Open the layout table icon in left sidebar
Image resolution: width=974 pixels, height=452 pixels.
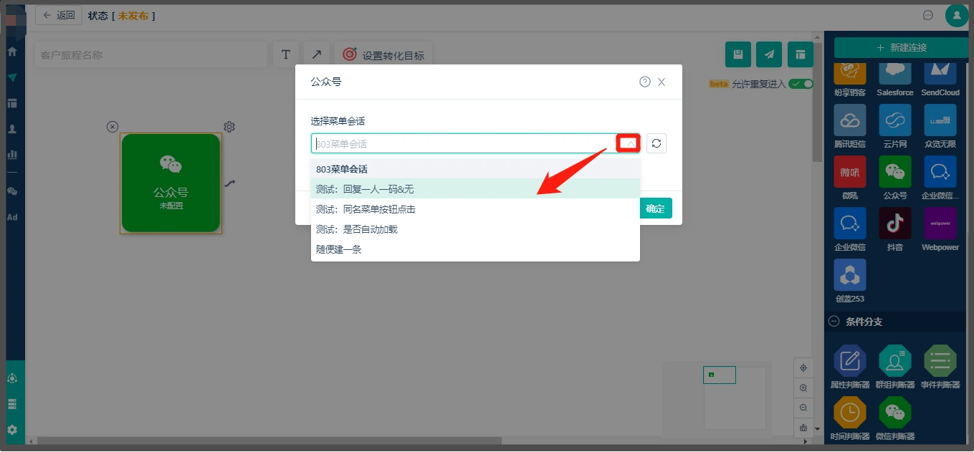click(x=11, y=103)
